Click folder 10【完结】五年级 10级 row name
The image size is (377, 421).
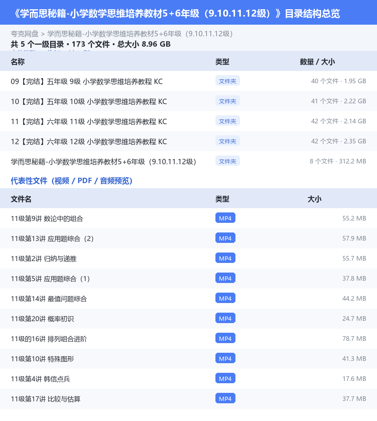point(89,101)
